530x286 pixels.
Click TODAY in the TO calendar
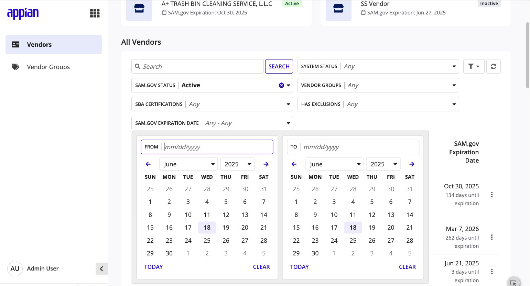(x=299, y=267)
